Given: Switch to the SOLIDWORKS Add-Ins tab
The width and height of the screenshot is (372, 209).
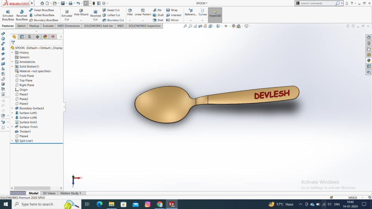Looking at the screenshot, I should point(98,26).
